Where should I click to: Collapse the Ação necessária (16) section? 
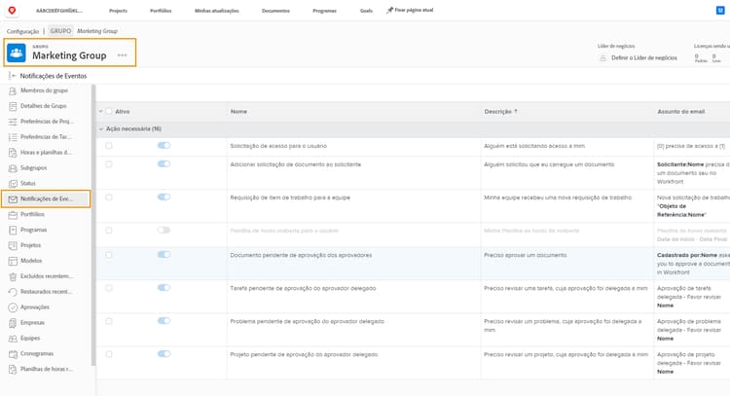[101, 128]
